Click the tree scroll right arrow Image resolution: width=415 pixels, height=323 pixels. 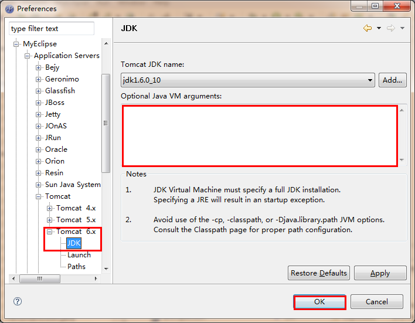96,278
